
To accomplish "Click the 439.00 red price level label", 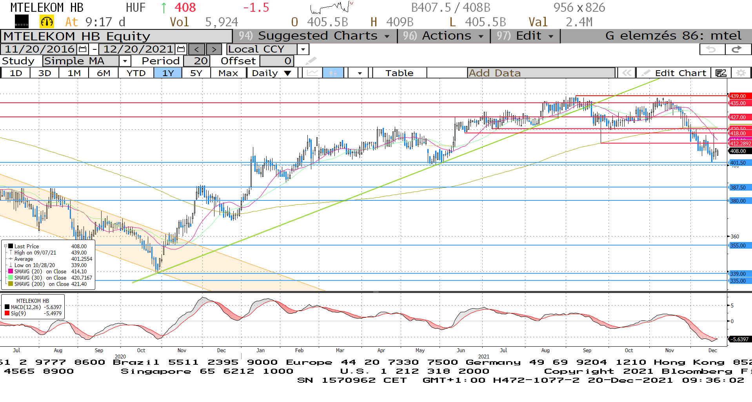I will click(739, 96).
